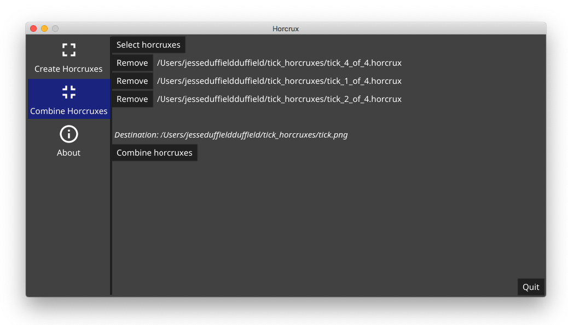The height and width of the screenshot is (325, 568).
Task: Quit the Horcrux application
Action: pyautogui.click(x=531, y=287)
